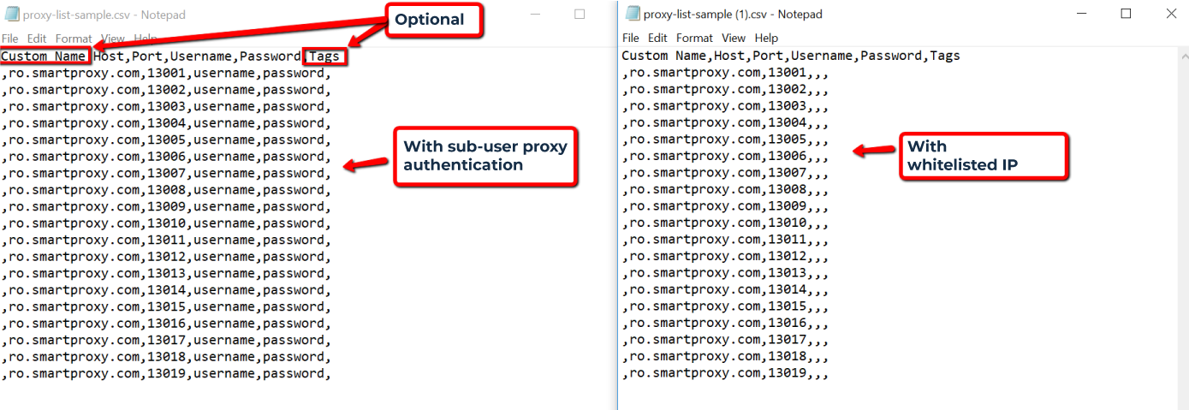Screen dimensions: 1189x410
Task: Select the 13006,,, line in right window
Action: click(x=726, y=156)
